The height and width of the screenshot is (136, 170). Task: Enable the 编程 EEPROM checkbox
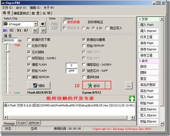(29, 77)
